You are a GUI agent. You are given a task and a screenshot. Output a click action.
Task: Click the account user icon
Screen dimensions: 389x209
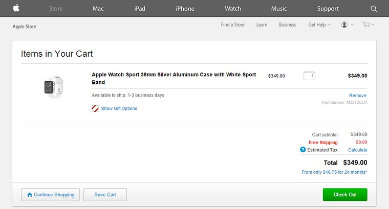pyautogui.click(x=344, y=25)
